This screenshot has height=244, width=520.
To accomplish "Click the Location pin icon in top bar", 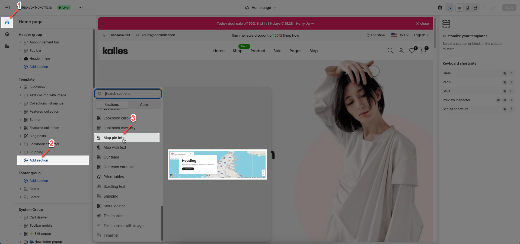I will [368, 35].
